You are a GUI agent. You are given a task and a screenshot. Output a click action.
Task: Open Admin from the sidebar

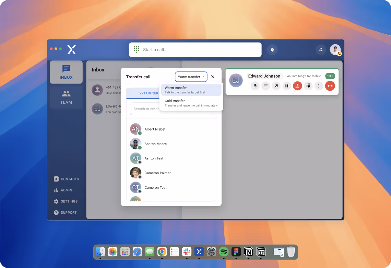[x=63, y=190]
